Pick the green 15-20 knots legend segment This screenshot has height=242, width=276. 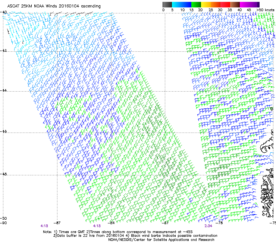tap(196, 4)
